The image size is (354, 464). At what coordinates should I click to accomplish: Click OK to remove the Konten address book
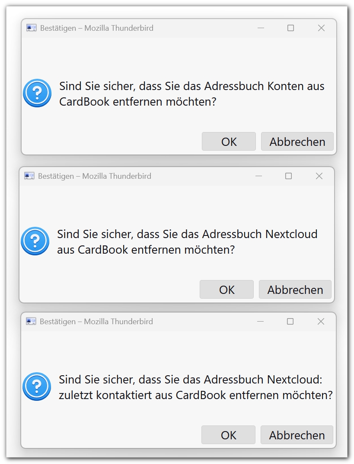click(229, 142)
